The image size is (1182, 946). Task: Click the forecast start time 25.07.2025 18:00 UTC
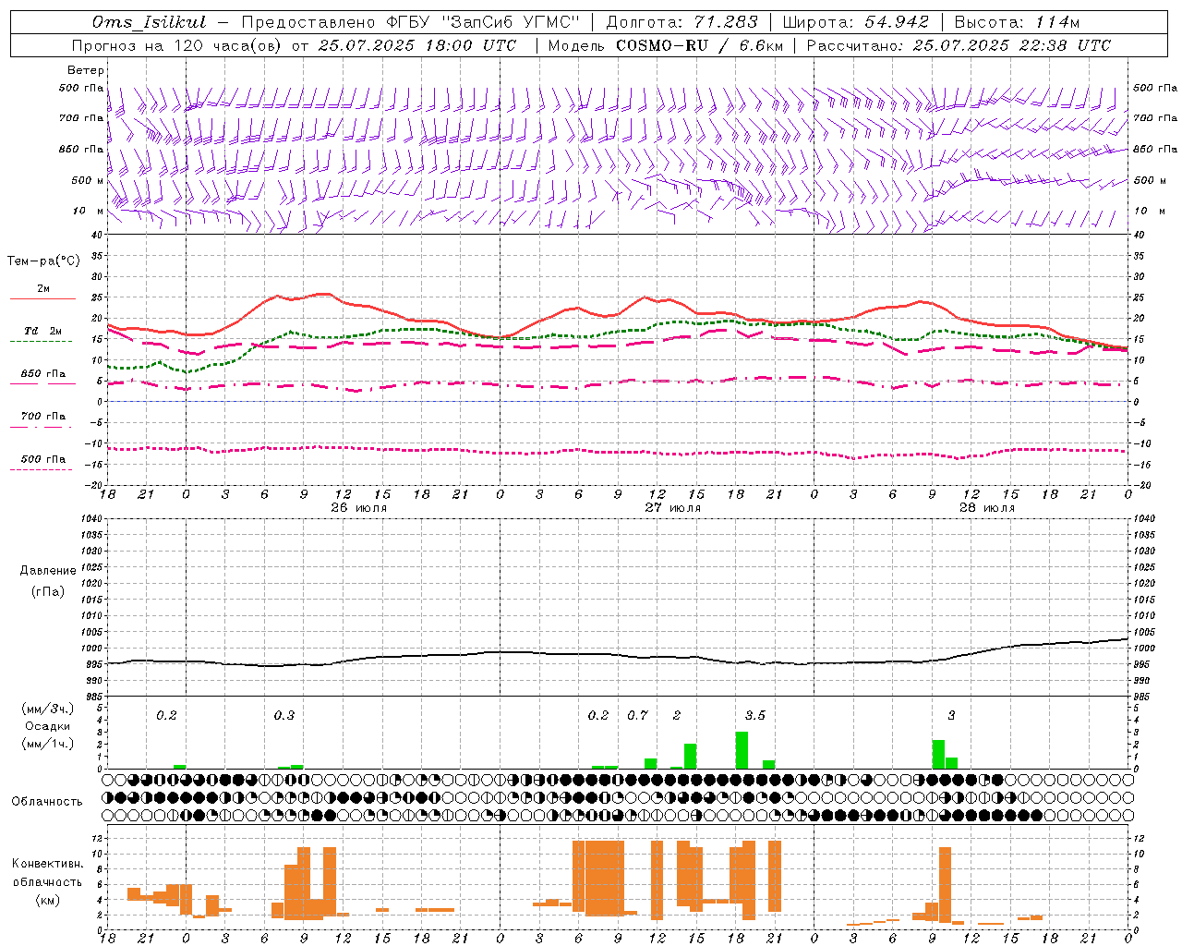(416, 45)
